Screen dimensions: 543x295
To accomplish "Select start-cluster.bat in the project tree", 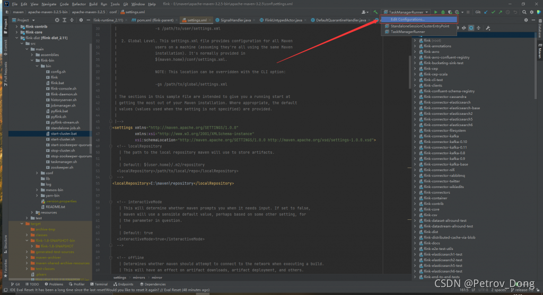I will click(50, 133).
